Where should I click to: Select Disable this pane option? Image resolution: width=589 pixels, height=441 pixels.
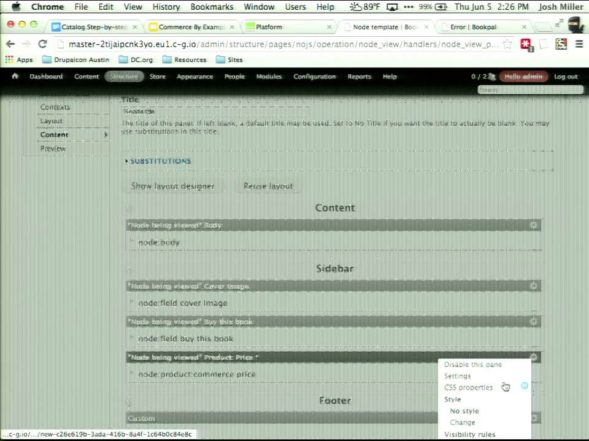pyautogui.click(x=473, y=364)
